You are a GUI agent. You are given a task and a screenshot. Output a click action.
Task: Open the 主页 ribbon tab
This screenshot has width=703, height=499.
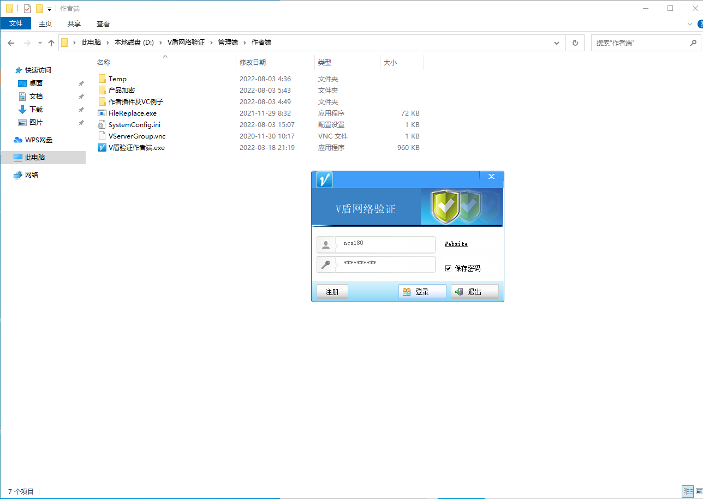(x=45, y=23)
